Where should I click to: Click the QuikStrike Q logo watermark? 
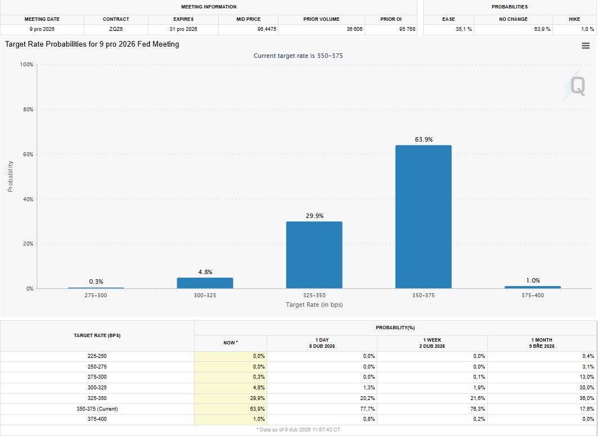click(574, 85)
